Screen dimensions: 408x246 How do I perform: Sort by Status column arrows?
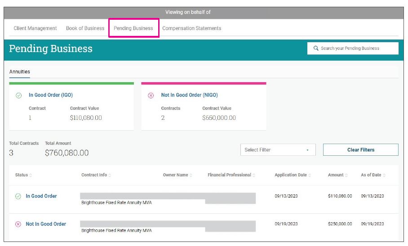(31, 175)
